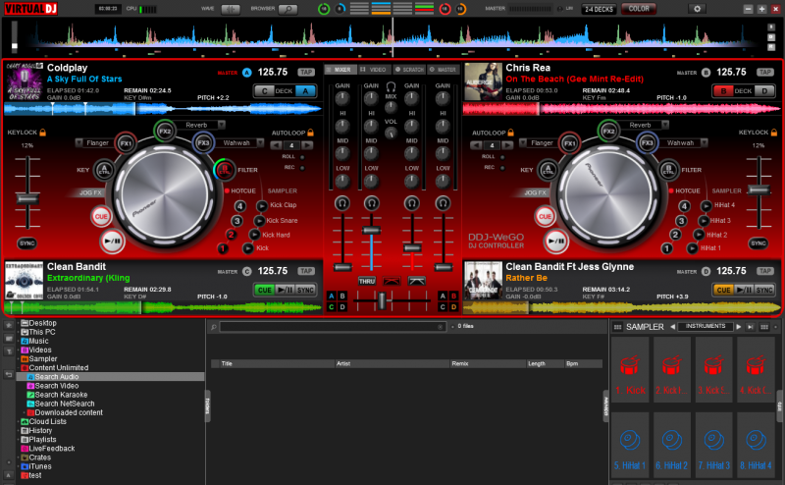Expand the Cloud Lists folder
The width and height of the screenshot is (785, 485).
(18, 422)
